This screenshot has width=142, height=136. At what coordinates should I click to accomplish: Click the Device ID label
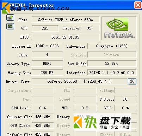point(22,46)
